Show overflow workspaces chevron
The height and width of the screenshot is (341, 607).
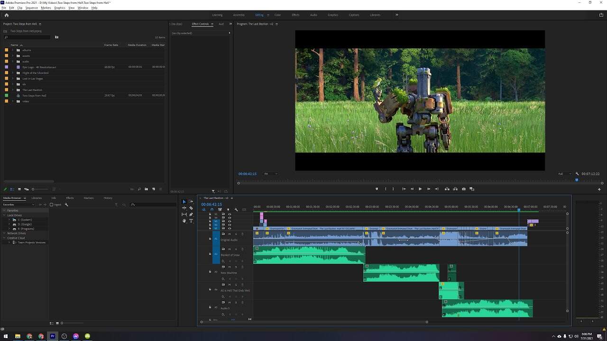(397, 15)
